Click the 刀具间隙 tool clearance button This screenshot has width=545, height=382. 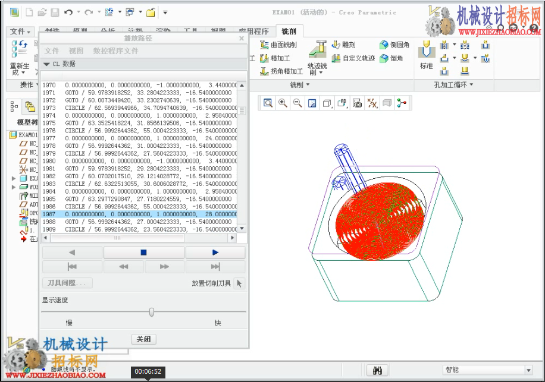pyautogui.click(x=67, y=283)
